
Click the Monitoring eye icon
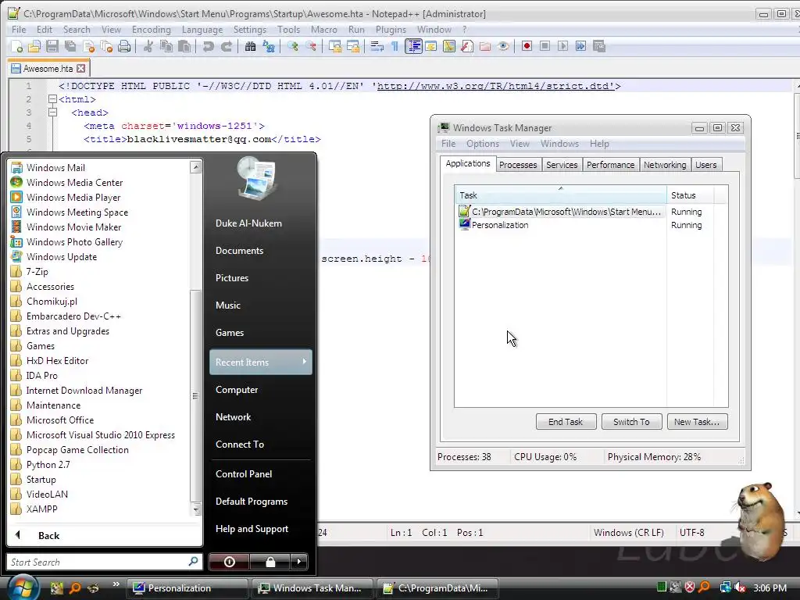(503, 46)
